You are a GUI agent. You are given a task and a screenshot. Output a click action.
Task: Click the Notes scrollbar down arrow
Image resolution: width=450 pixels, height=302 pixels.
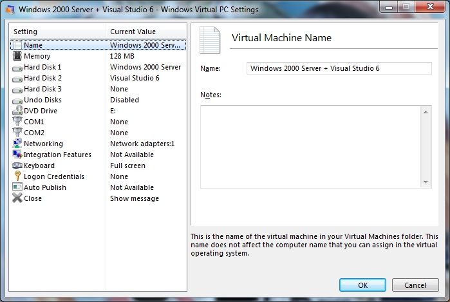pos(426,182)
